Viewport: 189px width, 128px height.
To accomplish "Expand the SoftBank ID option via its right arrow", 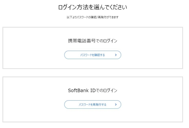I will click(x=116, y=104).
